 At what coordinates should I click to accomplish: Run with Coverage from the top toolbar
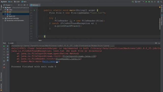tap(152, 2)
